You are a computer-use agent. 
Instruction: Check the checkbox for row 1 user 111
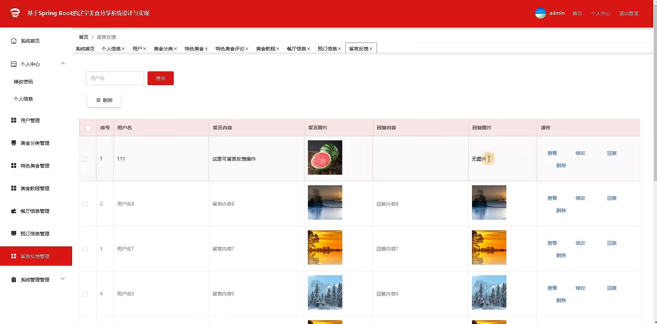[x=85, y=159]
